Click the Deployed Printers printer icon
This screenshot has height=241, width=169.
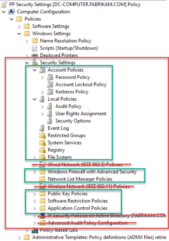(35, 55)
